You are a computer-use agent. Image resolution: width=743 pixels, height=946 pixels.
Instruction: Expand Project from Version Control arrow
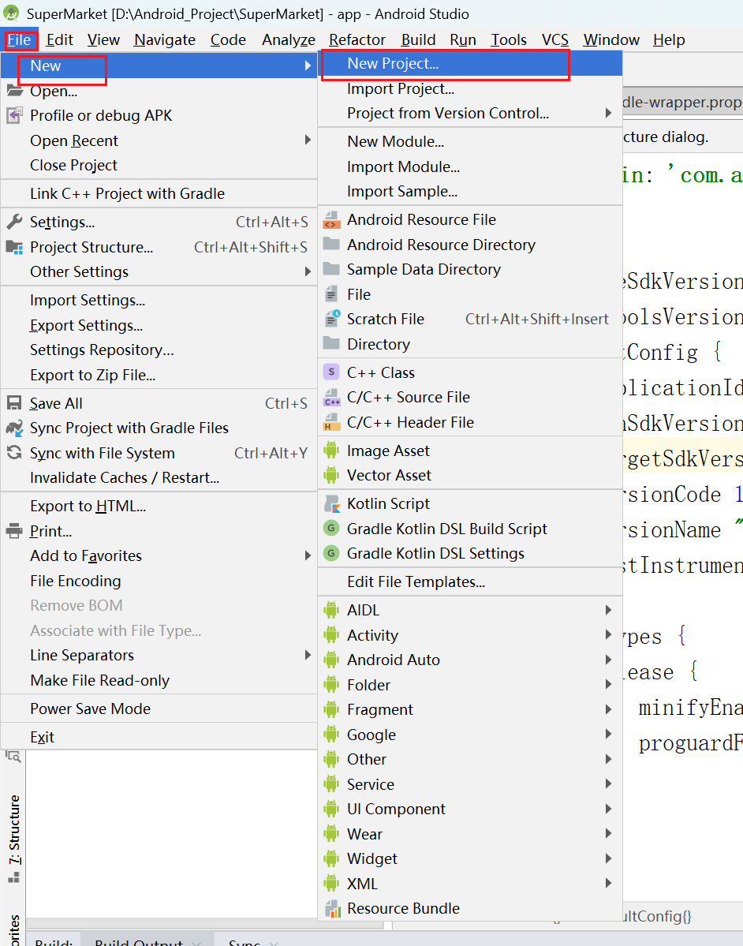tap(608, 113)
